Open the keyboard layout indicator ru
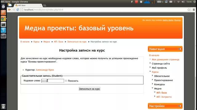The image size is (197, 110). tap(160, 2)
